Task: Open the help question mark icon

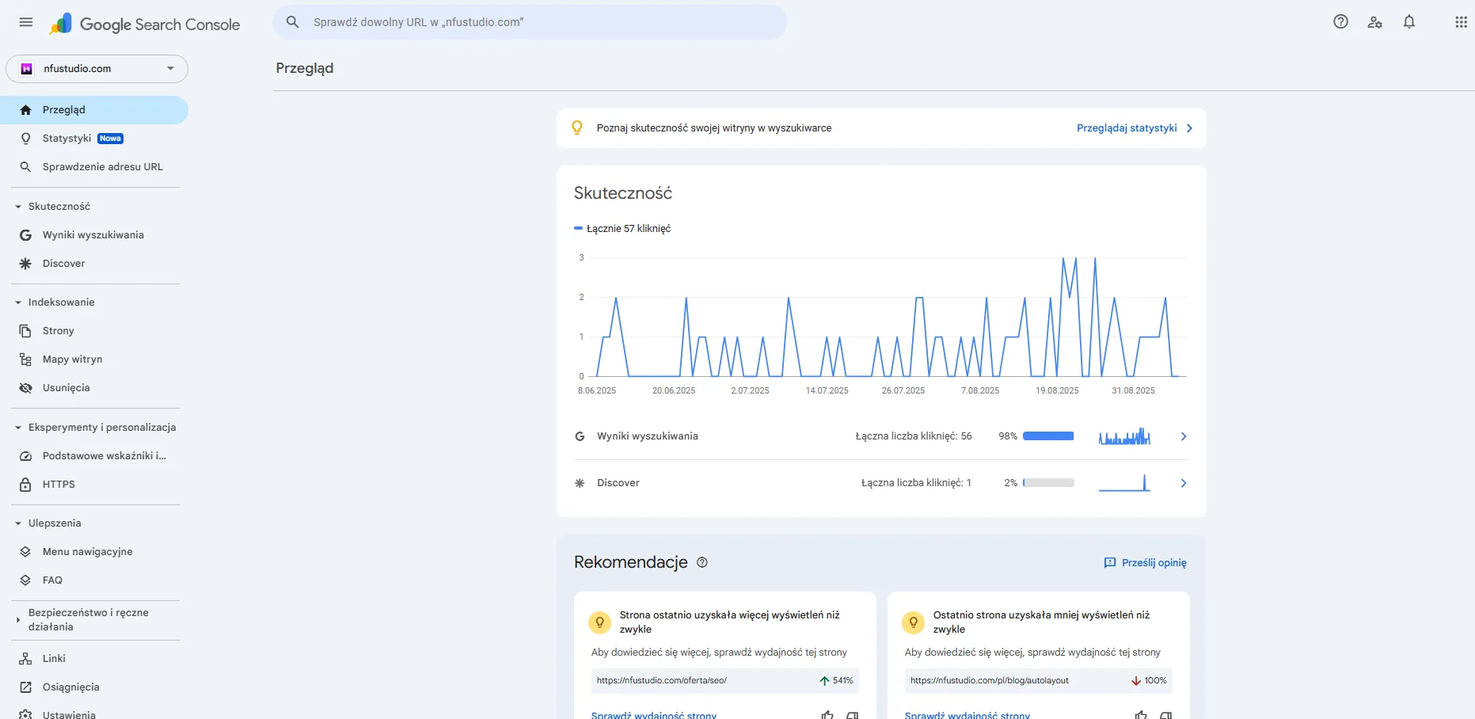Action: click(x=1340, y=21)
